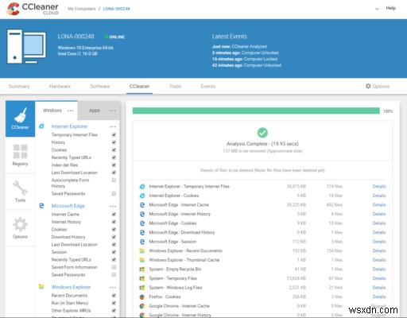The image size is (407, 318).
Task: Open Details for System Temporary Files
Action: coord(379,278)
